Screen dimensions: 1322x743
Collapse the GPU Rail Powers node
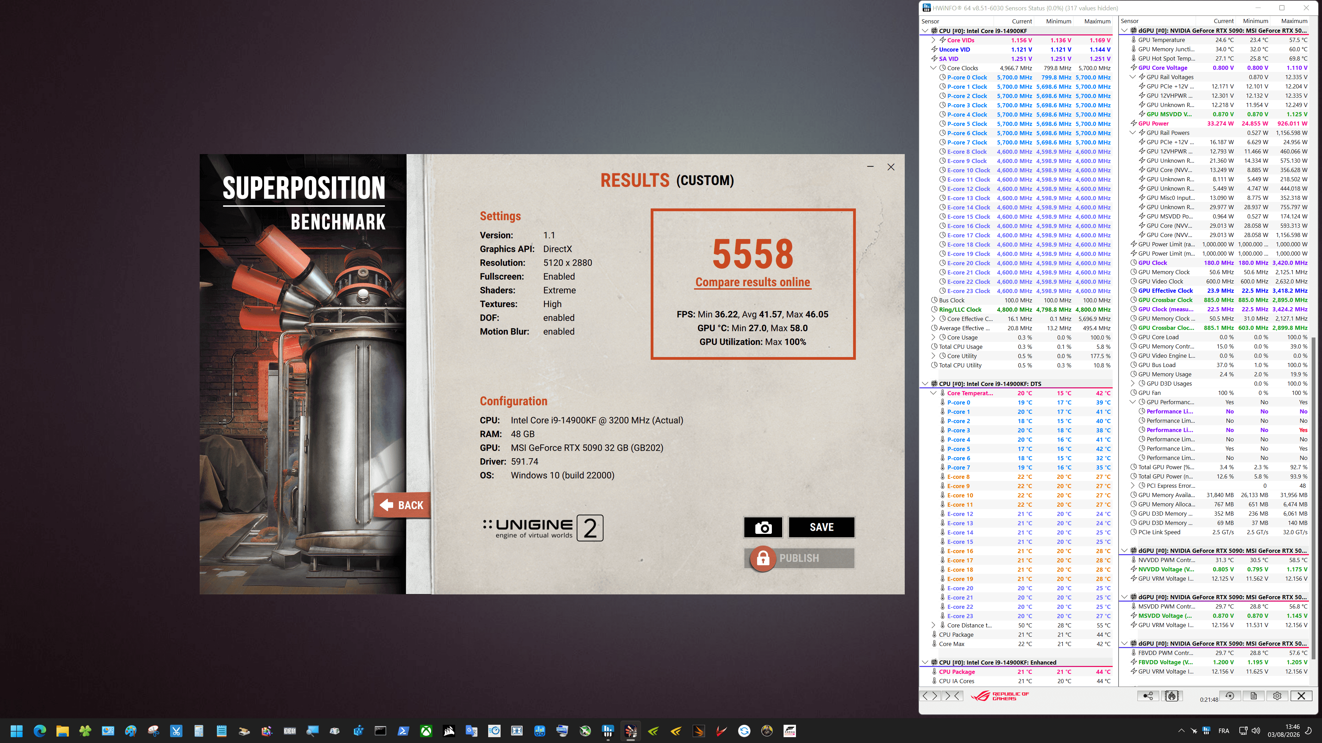(x=1133, y=133)
